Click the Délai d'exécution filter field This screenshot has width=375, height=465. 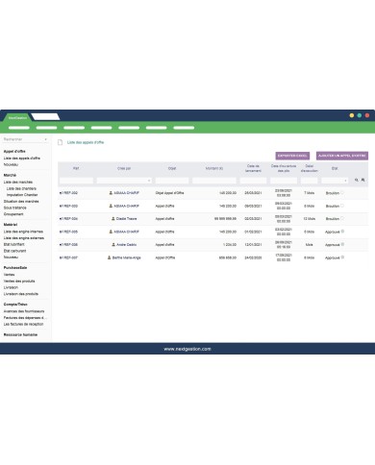[309, 181]
